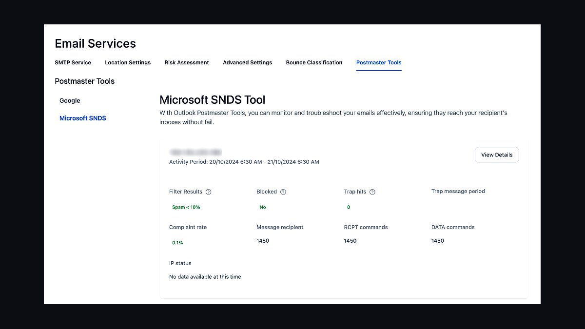Open the Advanced Settings tab
Viewport: 585px width, 329px height.
pyautogui.click(x=248, y=62)
